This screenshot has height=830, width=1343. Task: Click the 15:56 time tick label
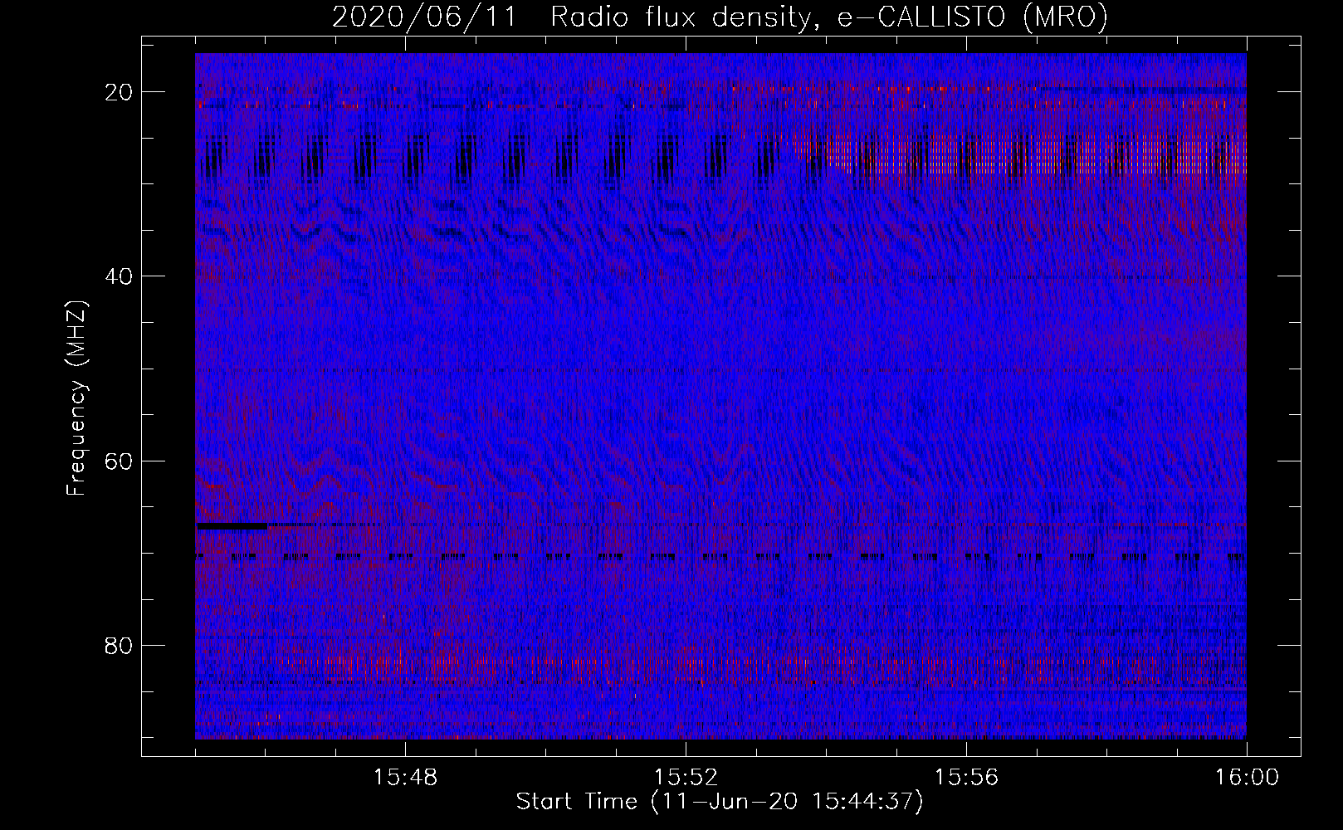(966, 778)
